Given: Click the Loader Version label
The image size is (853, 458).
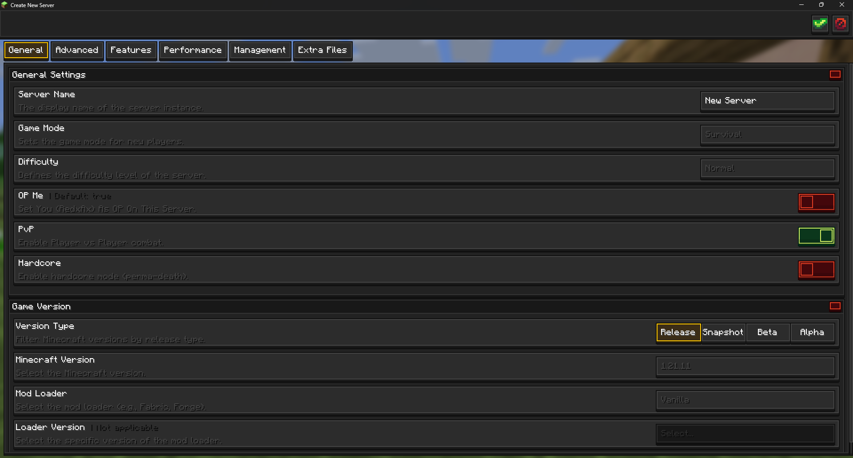Looking at the screenshot, I should click(50, 427).
